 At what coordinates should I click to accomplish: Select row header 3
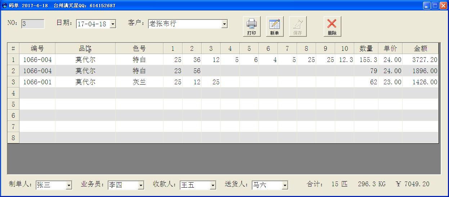point(13,82)
